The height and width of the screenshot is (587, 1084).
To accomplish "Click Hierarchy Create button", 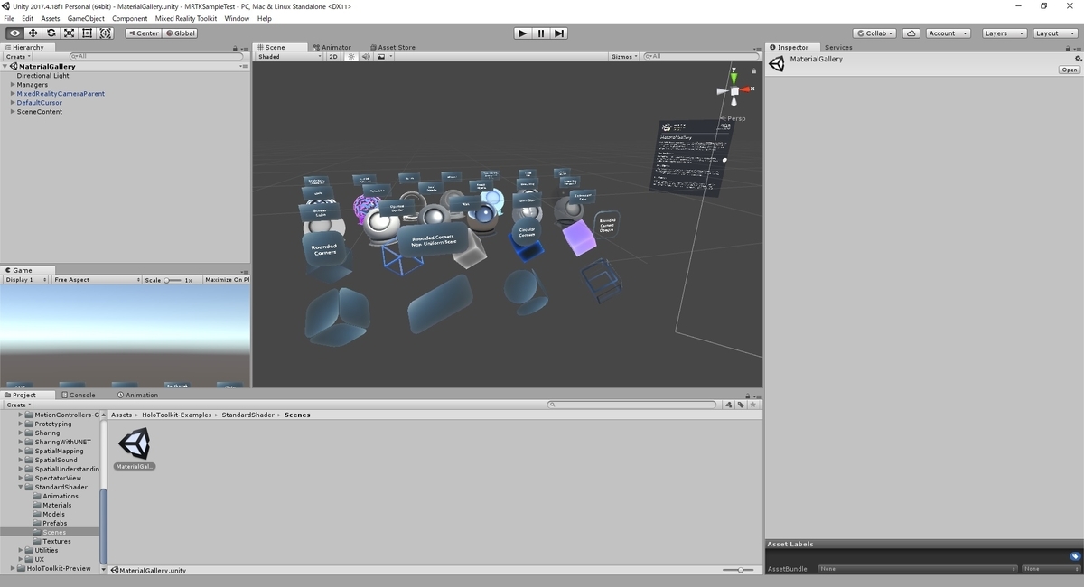I will pos(17,57).
